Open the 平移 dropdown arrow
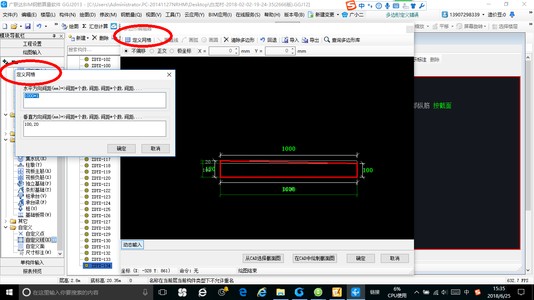Image resolution: width=534 pixels, height=300 pixels. point(452,26)
